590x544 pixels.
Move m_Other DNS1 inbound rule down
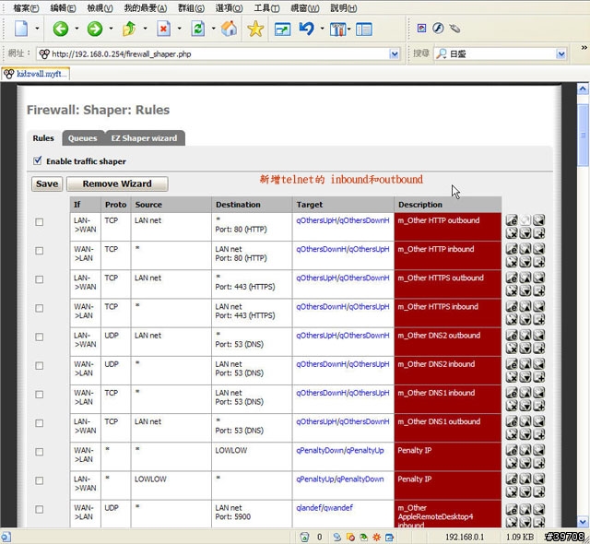coord(525,406)
